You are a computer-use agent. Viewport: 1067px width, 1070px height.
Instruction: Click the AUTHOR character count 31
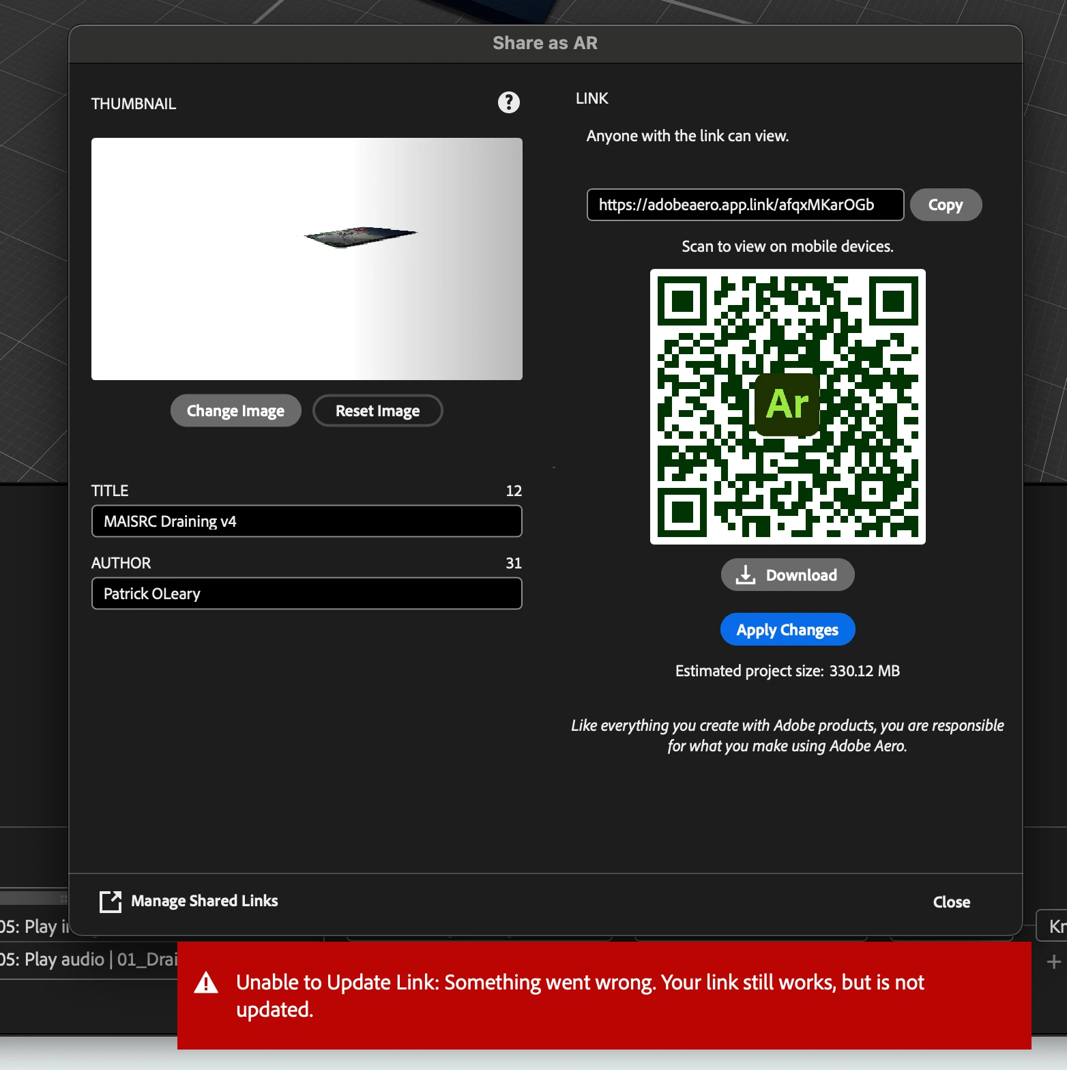tap(514, 563)
